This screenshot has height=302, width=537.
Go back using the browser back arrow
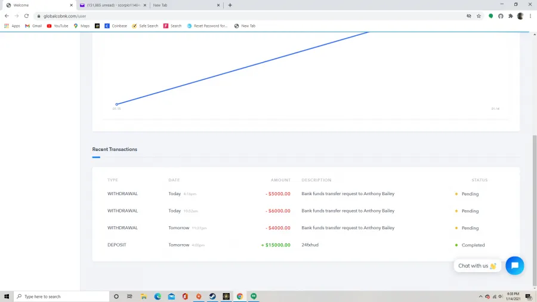click(x=7, y=16)
